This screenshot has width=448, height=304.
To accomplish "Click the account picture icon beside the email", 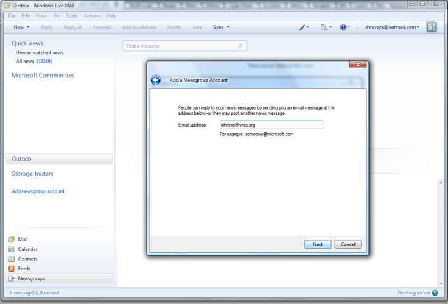I will (x=431, y=27).
